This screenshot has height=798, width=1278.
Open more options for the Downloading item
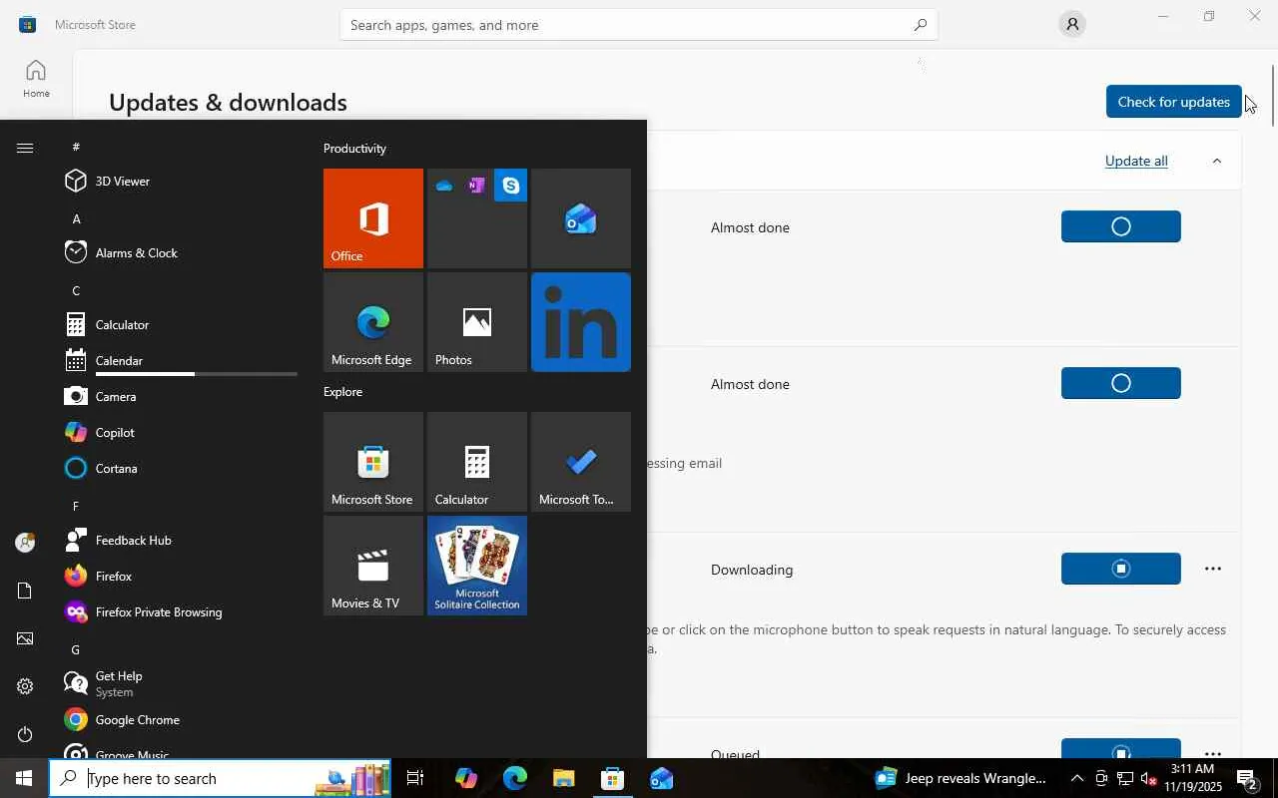(1213, 569)
